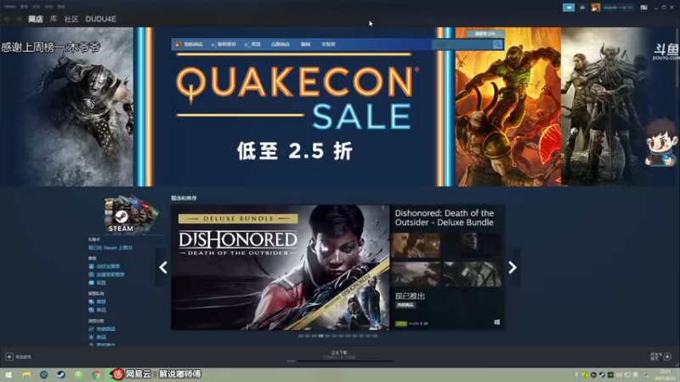Switch to Big Picture mode icon
Screen dimensions: 680x382
644,8
